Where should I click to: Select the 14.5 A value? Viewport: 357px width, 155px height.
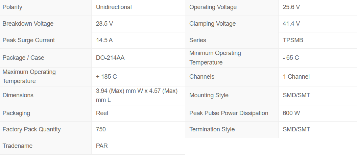104,40
